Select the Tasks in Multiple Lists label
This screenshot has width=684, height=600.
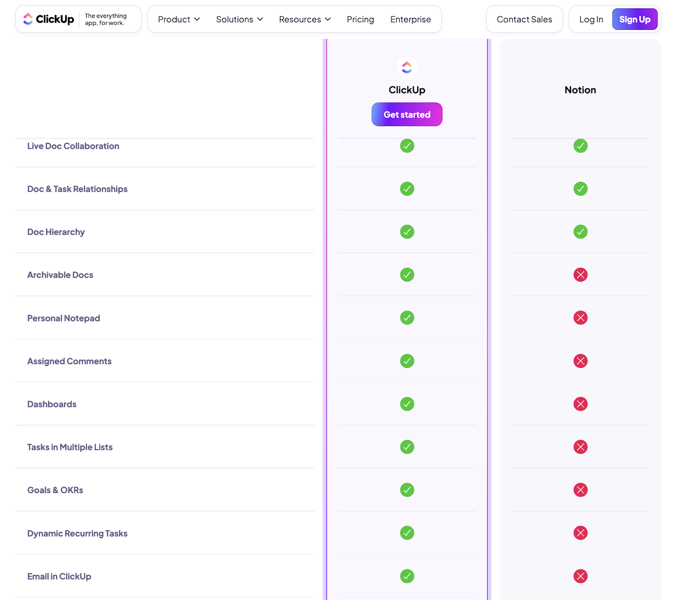70,447
